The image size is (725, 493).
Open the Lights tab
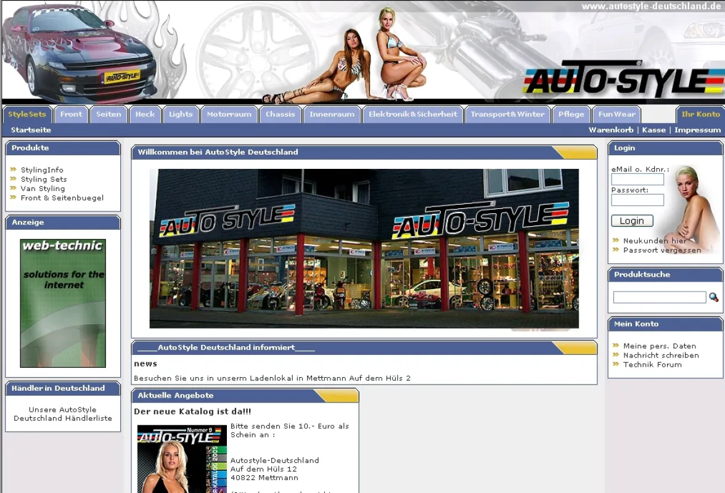tap(181, 114)
